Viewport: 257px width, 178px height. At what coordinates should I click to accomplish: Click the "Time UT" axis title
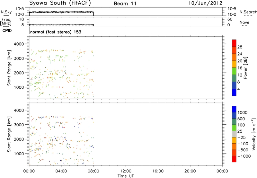tap(126, 176)
